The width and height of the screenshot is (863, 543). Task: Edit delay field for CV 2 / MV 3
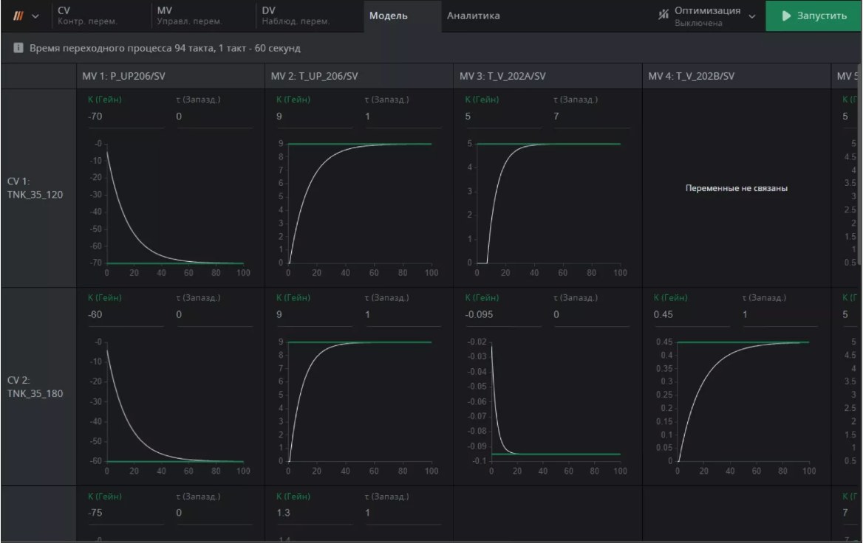pos(592,315)
